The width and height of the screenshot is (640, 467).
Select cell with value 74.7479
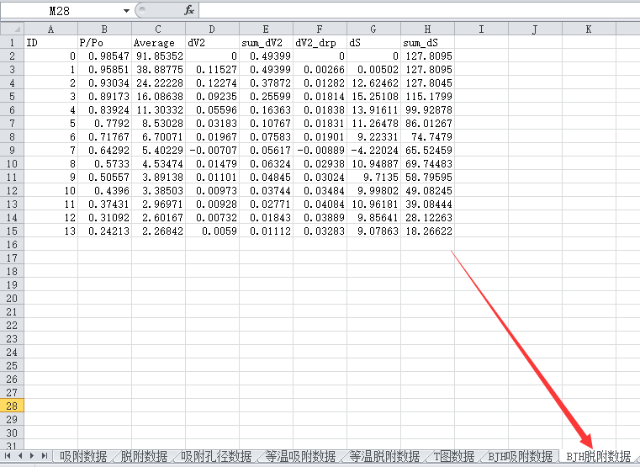point(428,137)
